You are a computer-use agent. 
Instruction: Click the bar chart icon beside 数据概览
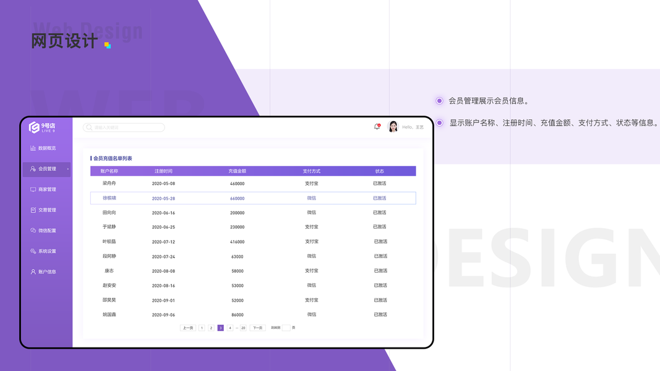[33, 148]
